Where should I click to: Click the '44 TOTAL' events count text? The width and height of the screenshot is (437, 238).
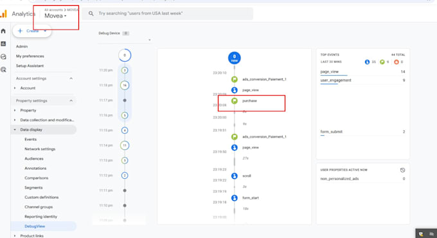pos(398,55)
